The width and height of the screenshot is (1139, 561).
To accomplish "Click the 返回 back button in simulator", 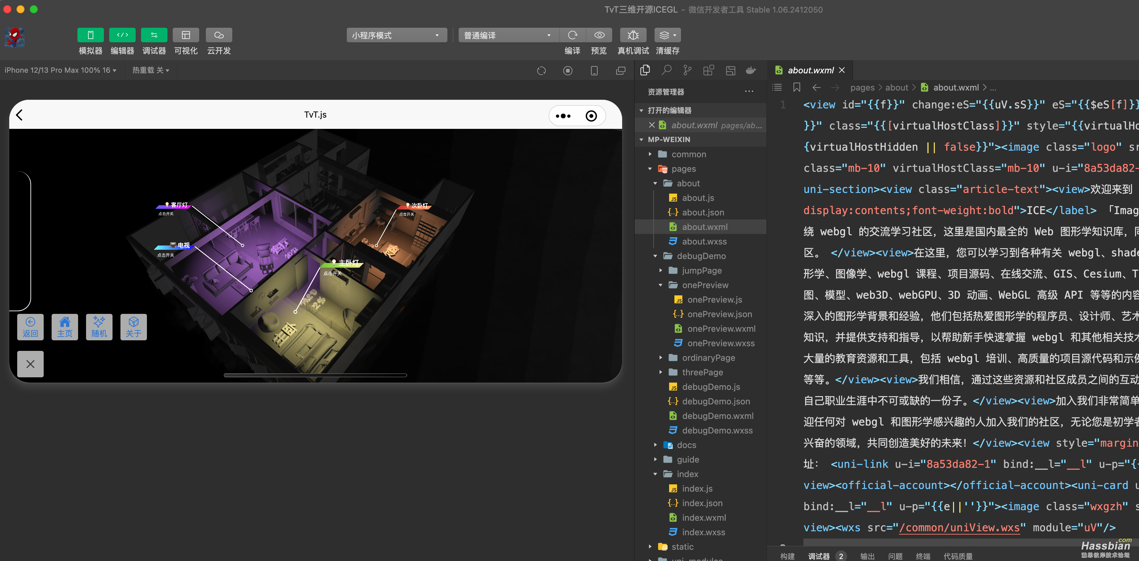I will point(30,327).
